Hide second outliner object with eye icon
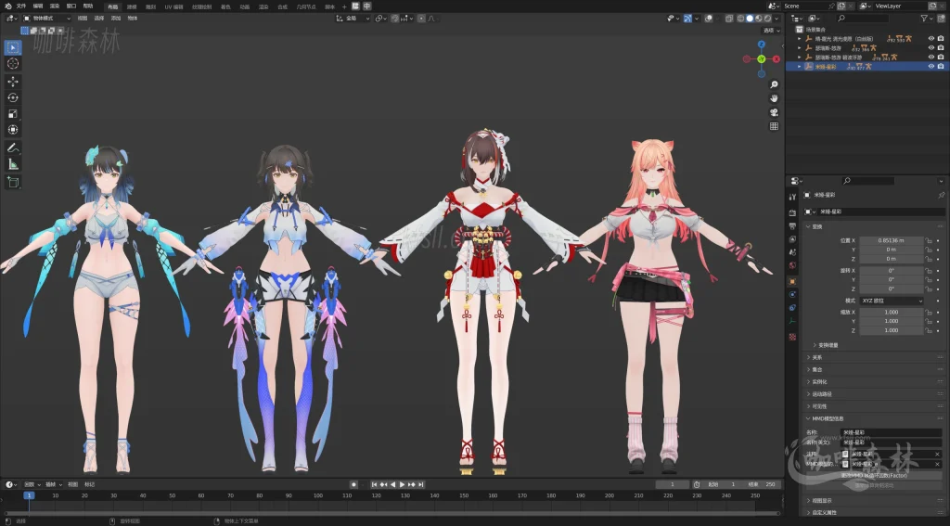Image resolution: width=950 pixels, height=526 pixels. tap(931, 48)
